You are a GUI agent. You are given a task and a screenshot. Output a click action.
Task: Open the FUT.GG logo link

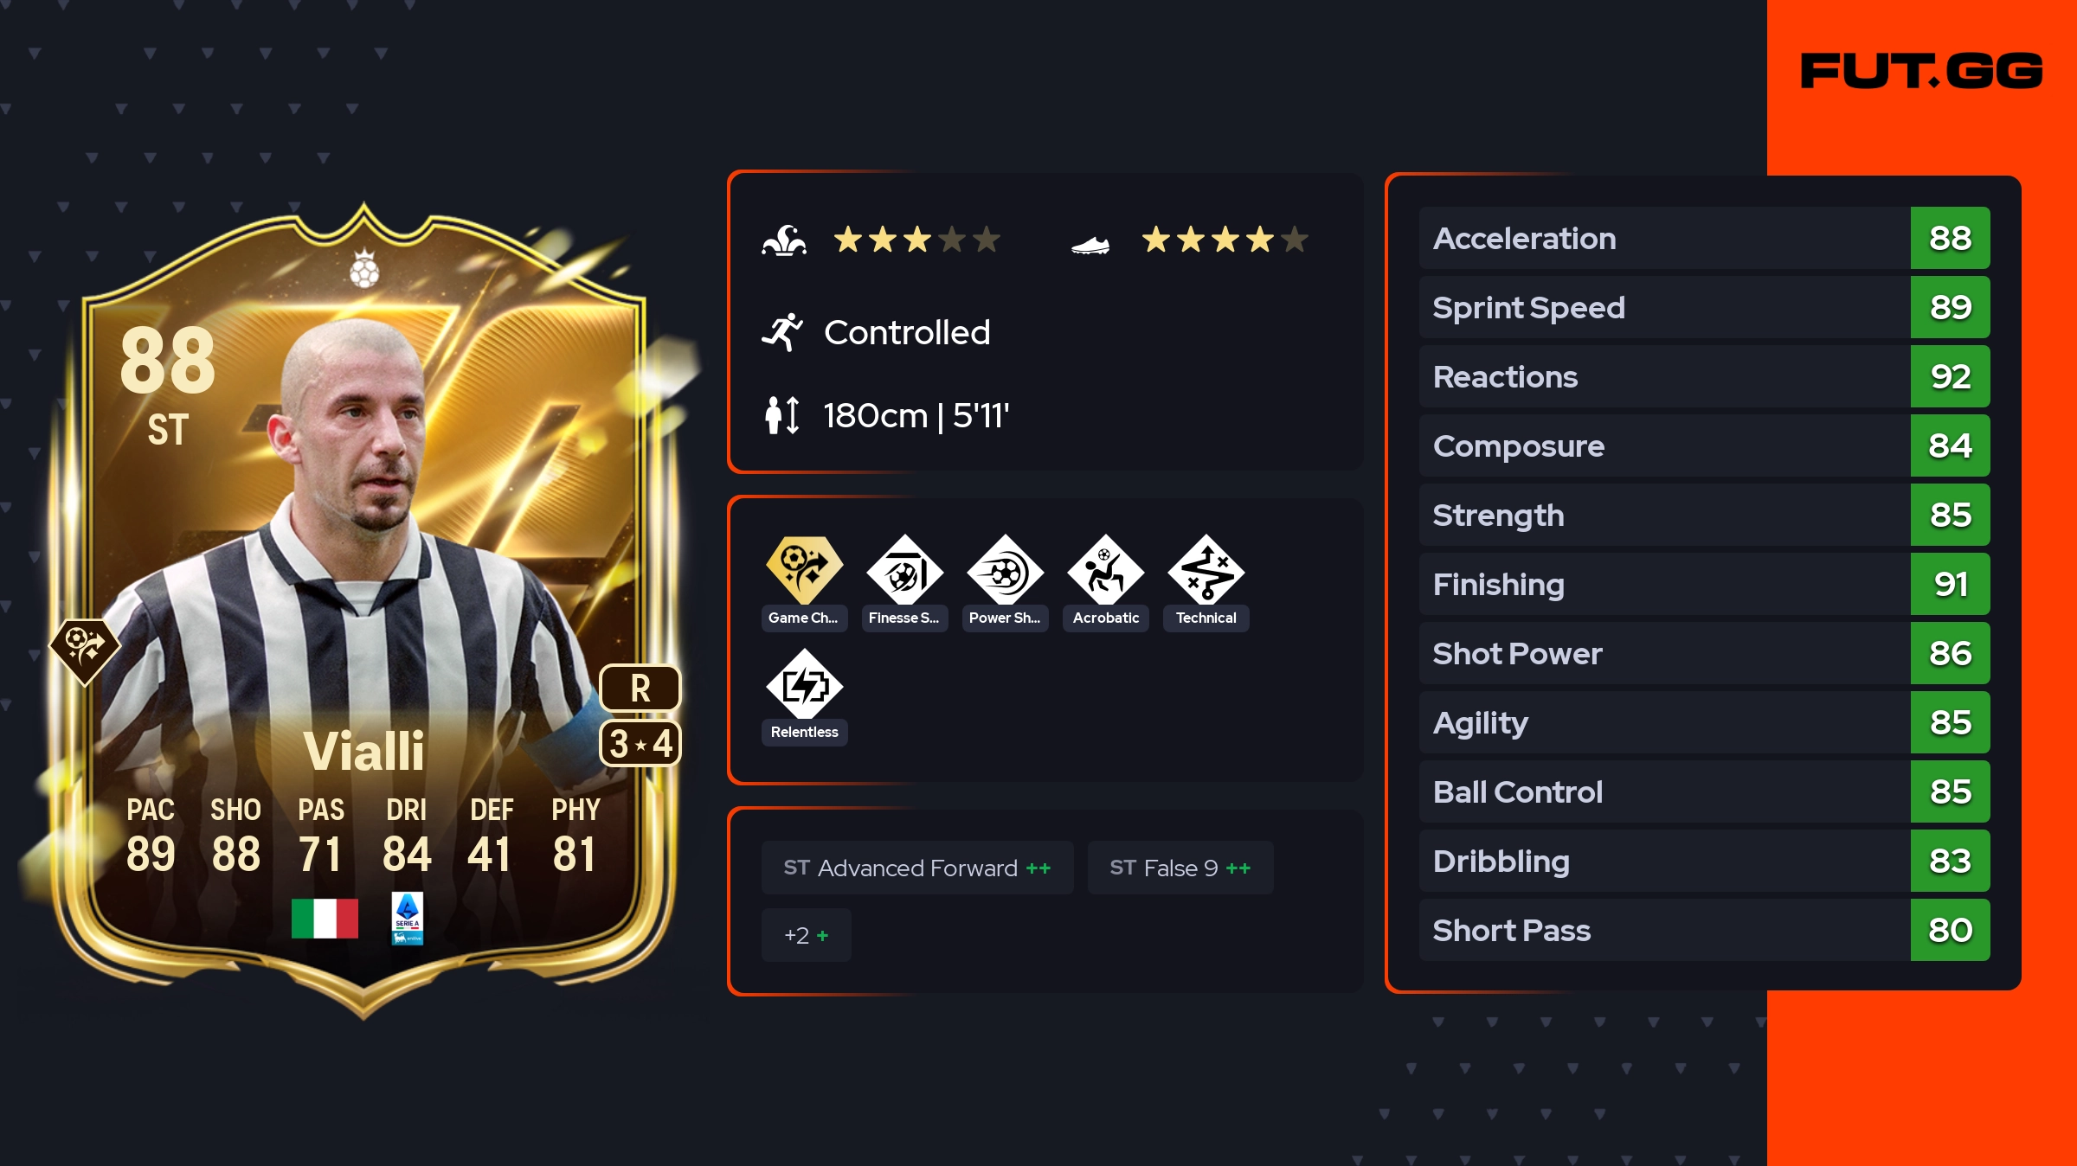(x=1921, y=71)
